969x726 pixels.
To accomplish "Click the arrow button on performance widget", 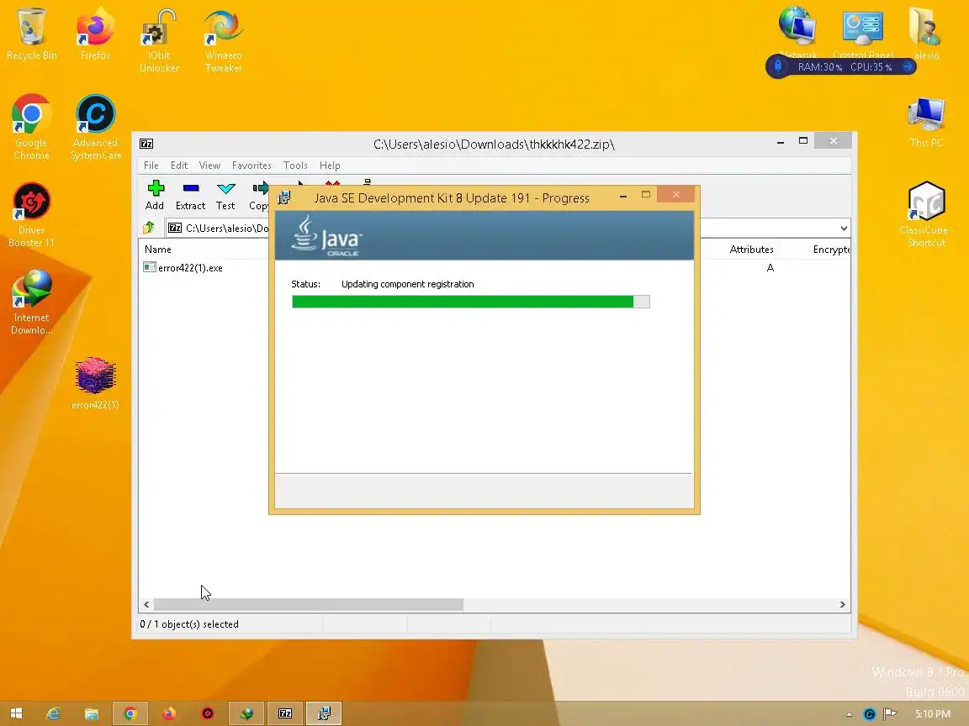I will (908, 66).
